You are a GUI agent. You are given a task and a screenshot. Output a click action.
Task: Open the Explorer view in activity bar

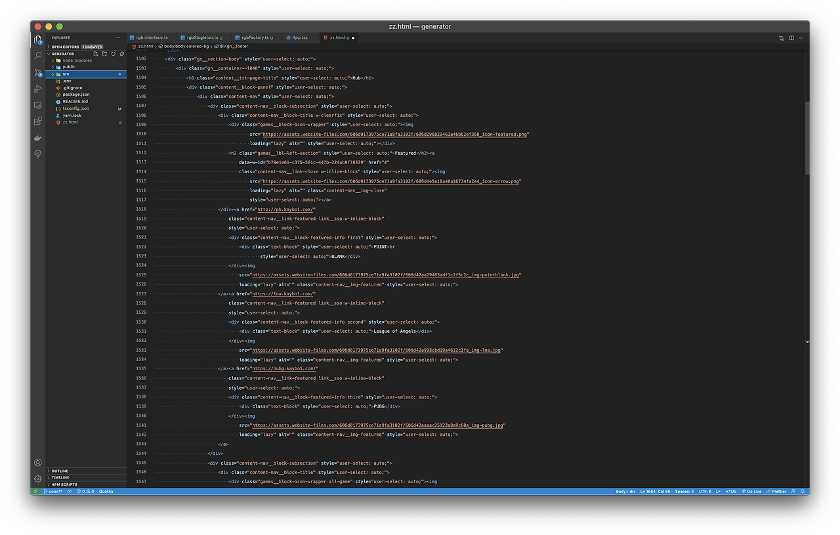(38, 40)
